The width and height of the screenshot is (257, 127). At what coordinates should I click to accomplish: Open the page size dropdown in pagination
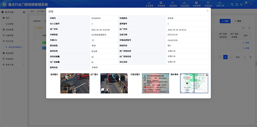213,57
